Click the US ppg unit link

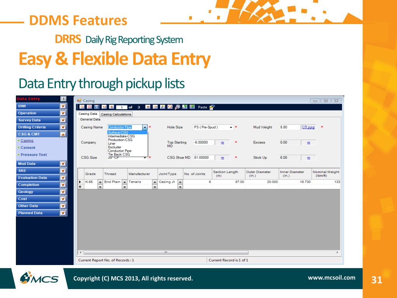(308, 127)
